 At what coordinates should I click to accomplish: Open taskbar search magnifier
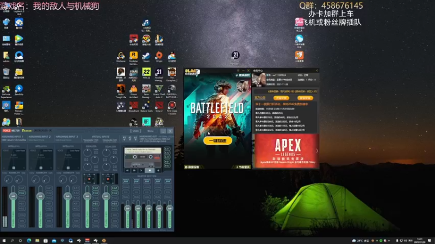point(12,241)
